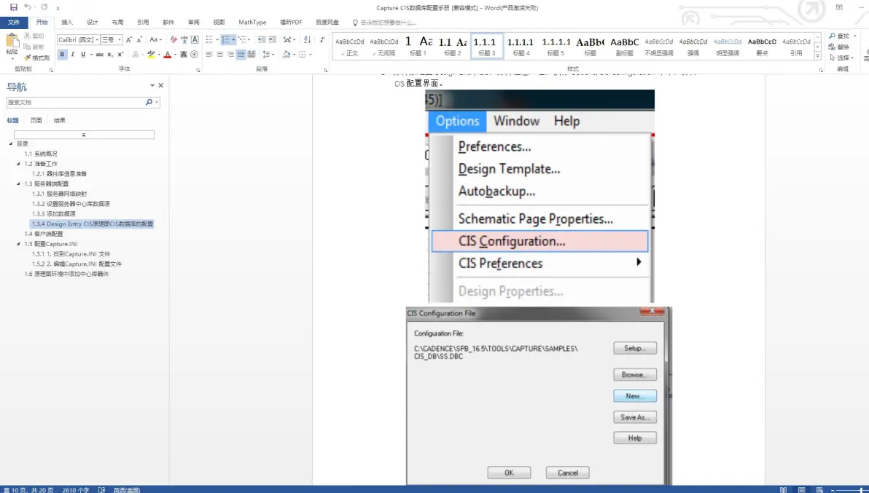Open the font name combo box
The image size is (869, 493).
[x=78, y=40]
